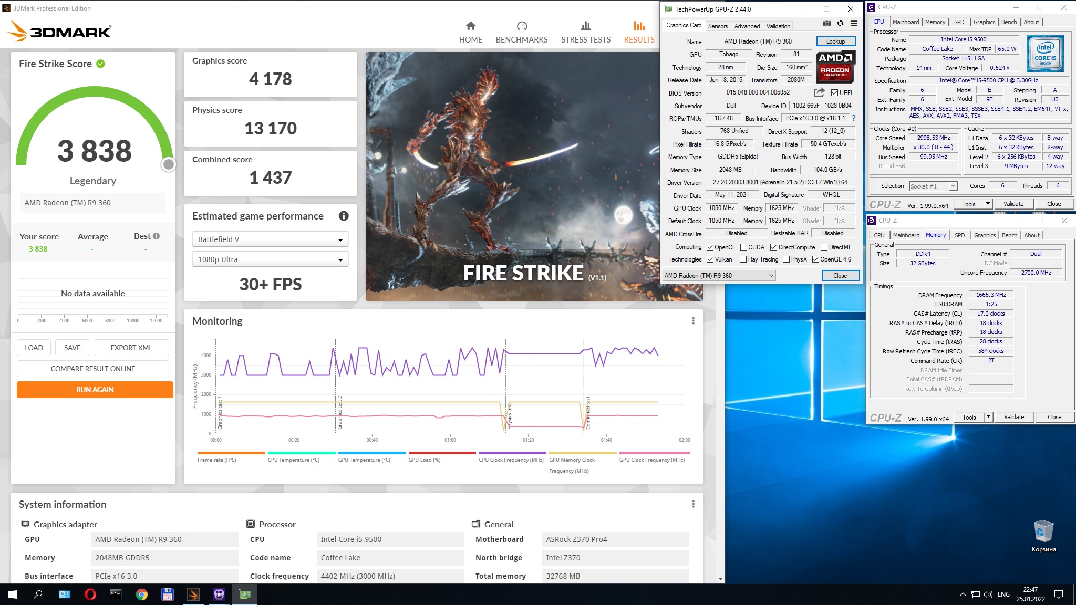Click the CPU Clock Frequency purple legend swatch
Image resolution: width=1076 pixels, height=605 pixels.
[x=513, y=453]
